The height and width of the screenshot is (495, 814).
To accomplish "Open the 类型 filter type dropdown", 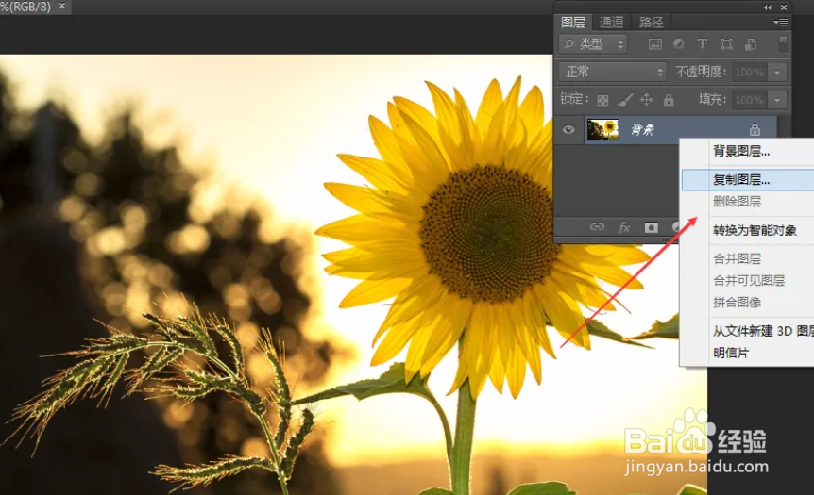I will click(x=593, y=44).
